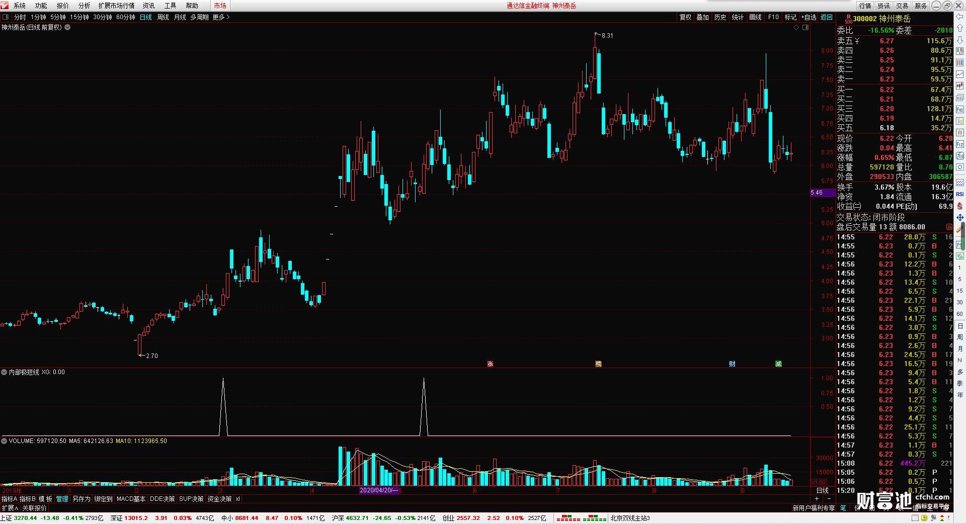Open the quote list icon with checkmark

click(x=960, y=51)
